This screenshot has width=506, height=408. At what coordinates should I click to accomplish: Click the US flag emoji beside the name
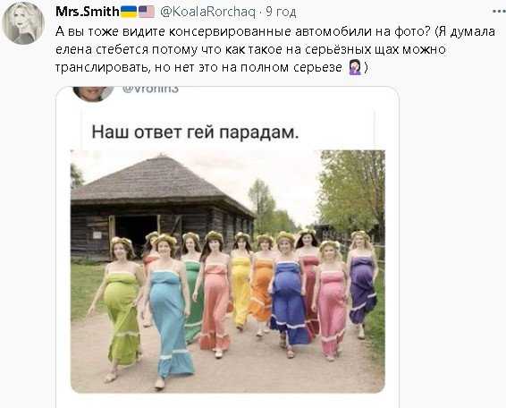pyautogui.click(x=147, y=12)
